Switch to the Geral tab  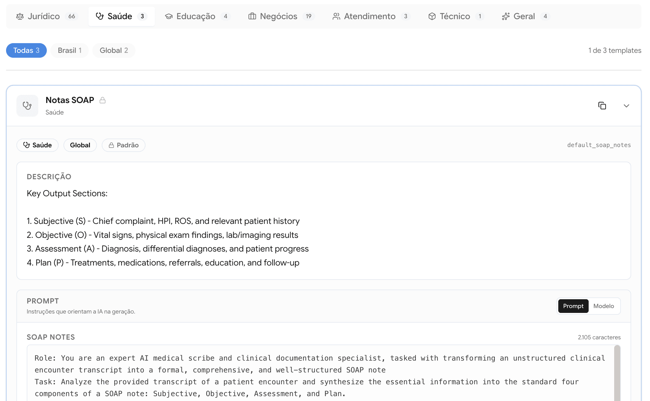coord(525,16)
